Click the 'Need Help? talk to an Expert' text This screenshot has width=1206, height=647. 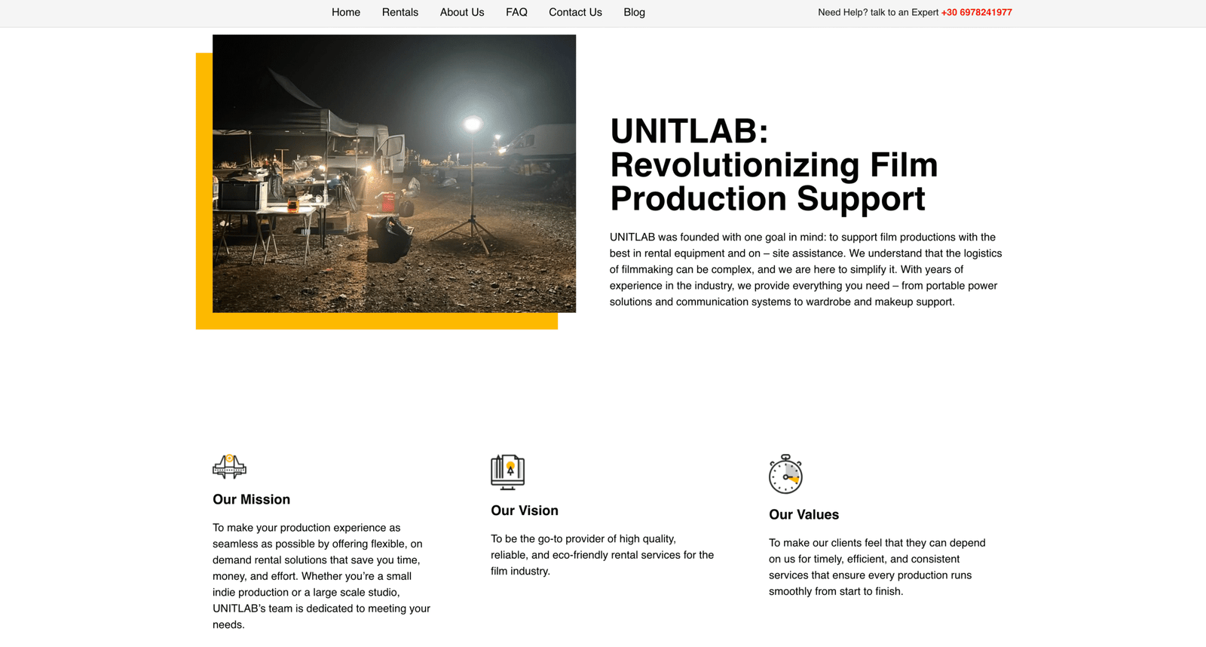[x=878, y=13]
